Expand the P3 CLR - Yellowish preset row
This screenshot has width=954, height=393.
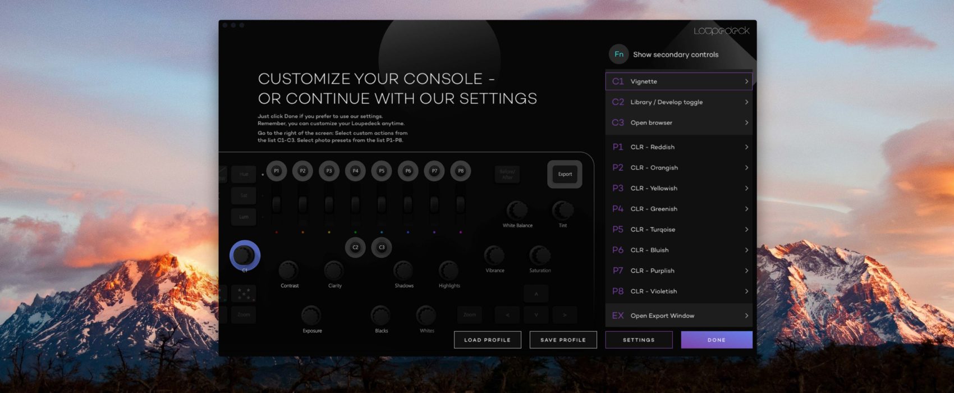tap(679, 188)
